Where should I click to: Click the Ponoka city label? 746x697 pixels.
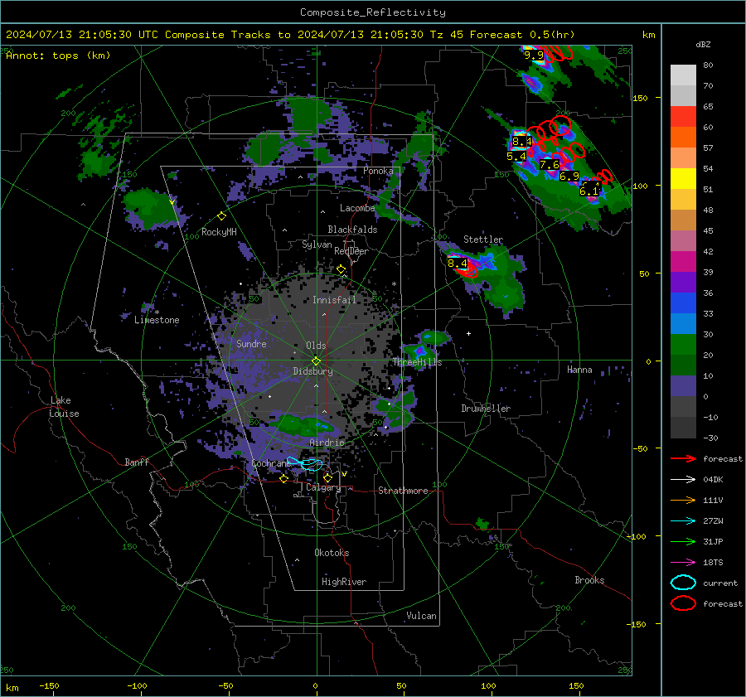point(378,172)
